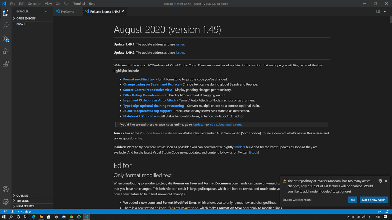Open the Search view in activity bar
This screenshot has height=220, width=392.
[x=6, y=26]
